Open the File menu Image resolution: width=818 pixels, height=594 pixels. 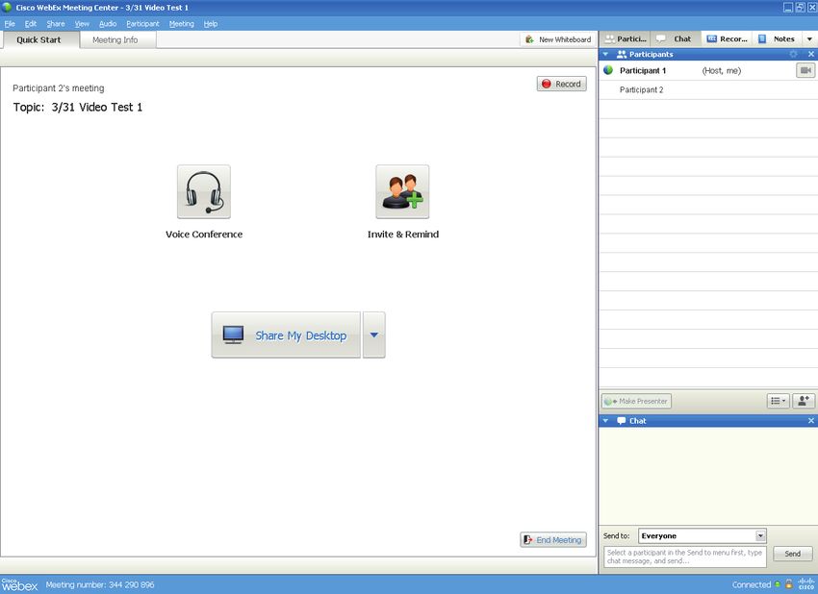click(x=10, y=24)
